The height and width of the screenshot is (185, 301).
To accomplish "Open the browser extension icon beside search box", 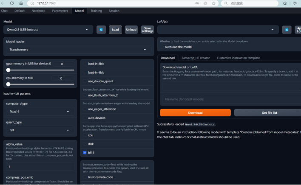I will (x=285, y=3).
